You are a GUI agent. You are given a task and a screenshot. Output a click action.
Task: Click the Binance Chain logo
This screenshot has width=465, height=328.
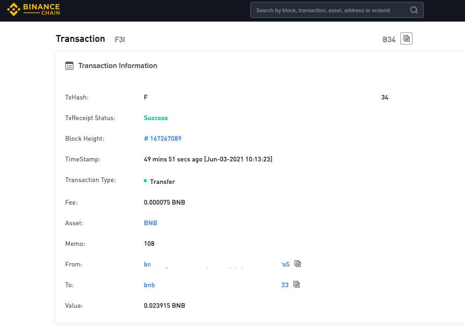[33, 9]
